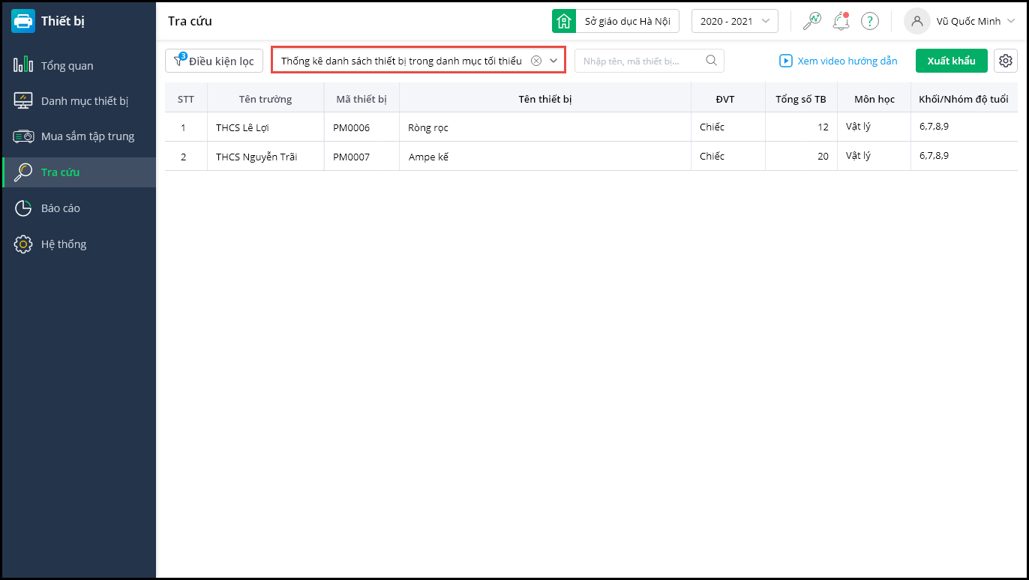Screen dimensions: 1029x580
Task: Open table settings gear button
Action: point(1006,61)
